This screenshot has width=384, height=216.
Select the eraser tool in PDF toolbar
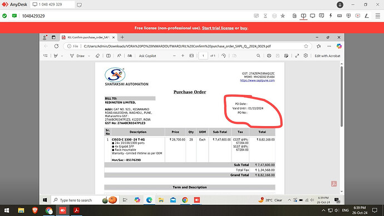point(97,56)
